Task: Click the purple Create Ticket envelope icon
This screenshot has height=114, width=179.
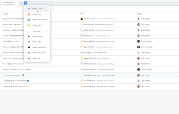Action: 29,9
